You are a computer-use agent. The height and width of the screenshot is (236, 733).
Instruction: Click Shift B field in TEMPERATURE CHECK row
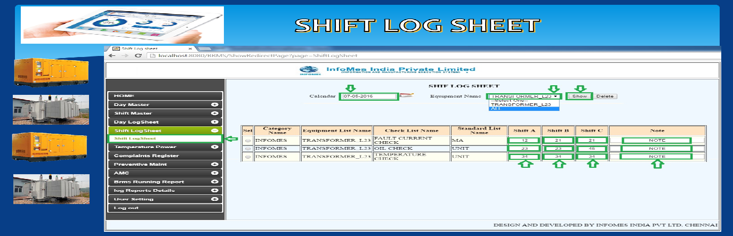558,157
